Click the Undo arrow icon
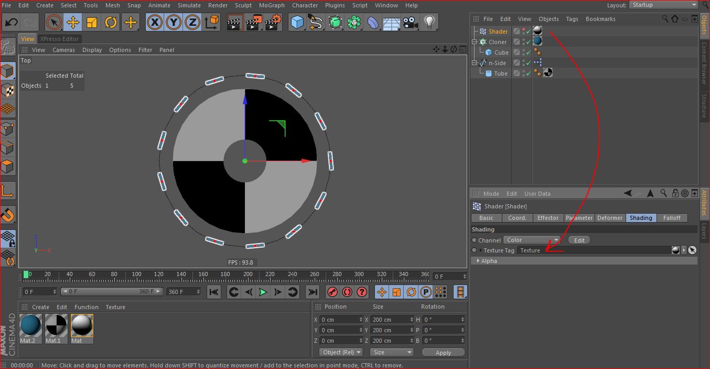Screen dimensions: 710x369 (x=12, y=23)
